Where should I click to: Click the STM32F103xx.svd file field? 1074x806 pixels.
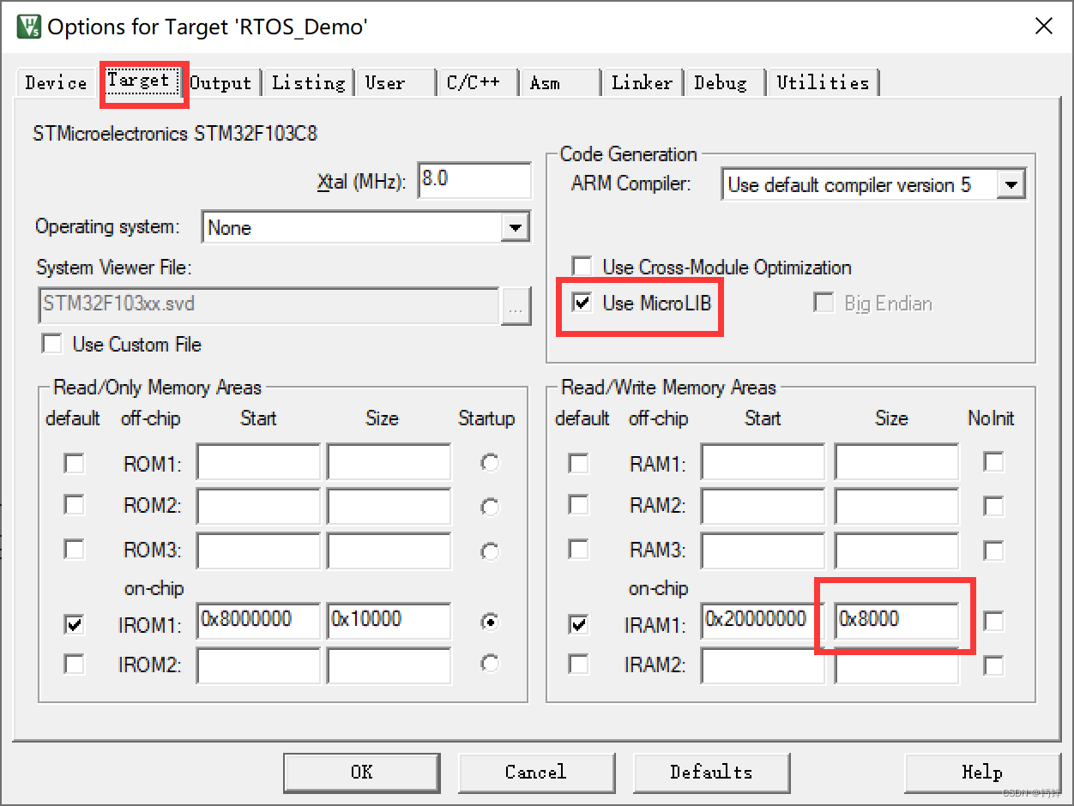(269, 305)
